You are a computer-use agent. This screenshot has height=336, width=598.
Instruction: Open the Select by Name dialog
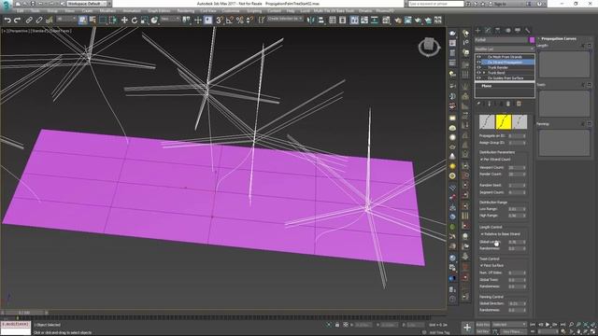tap(93, 21)
